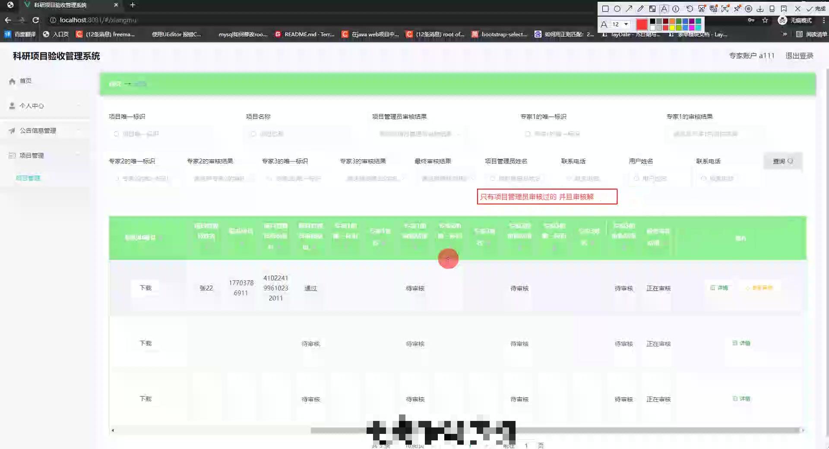Select the ellipse annotation tool
The height and width of the screenshot is (449, 829).
pyautogui.click(x=617, y=8)
